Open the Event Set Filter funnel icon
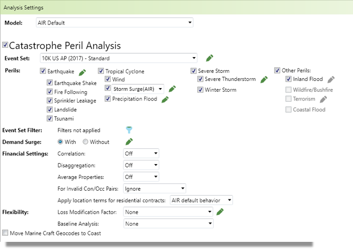353x250 pixels. 129,130
